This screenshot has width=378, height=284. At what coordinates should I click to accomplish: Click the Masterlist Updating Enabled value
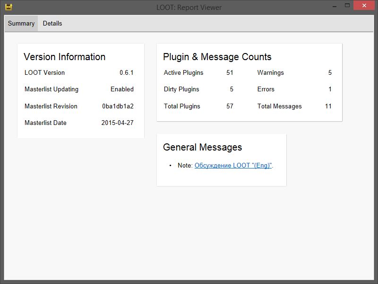[122, 89]
